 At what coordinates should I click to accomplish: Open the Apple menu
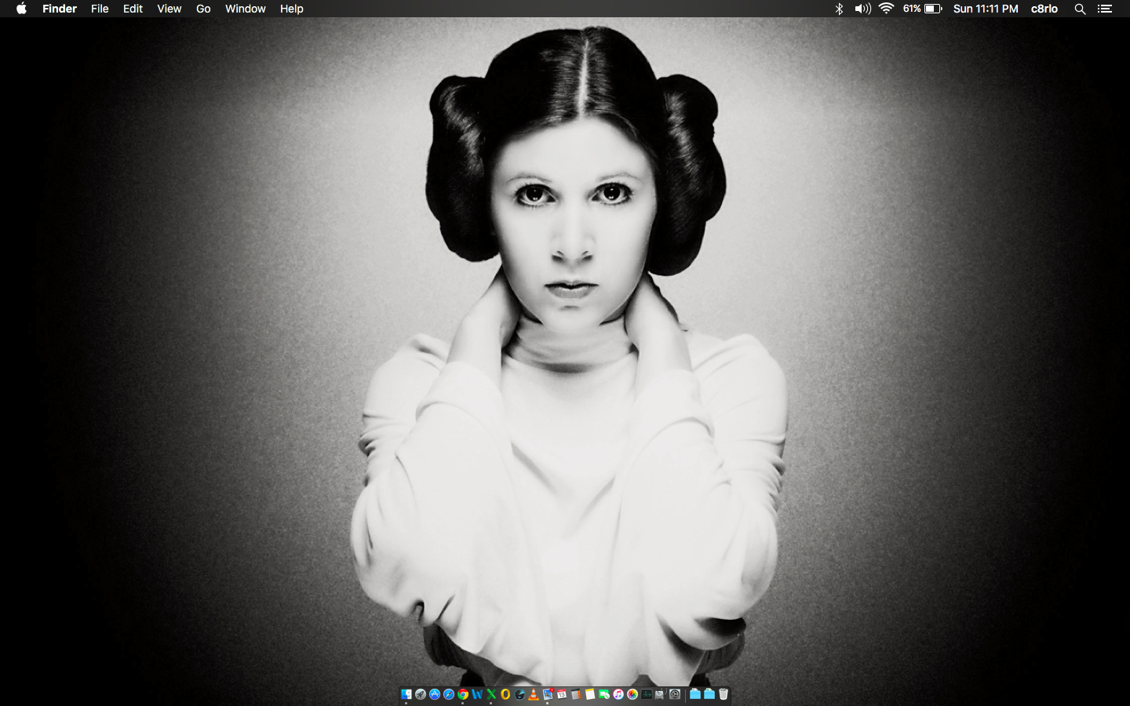[21, 9]
